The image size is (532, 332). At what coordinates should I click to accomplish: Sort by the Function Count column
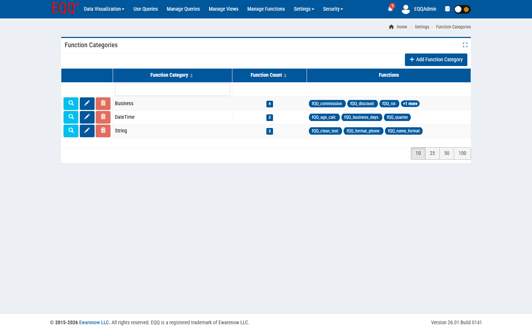click(x=269, y=75)
